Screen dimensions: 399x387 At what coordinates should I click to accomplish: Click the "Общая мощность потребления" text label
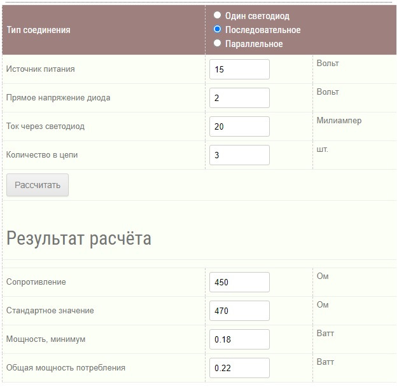[66, 368]
